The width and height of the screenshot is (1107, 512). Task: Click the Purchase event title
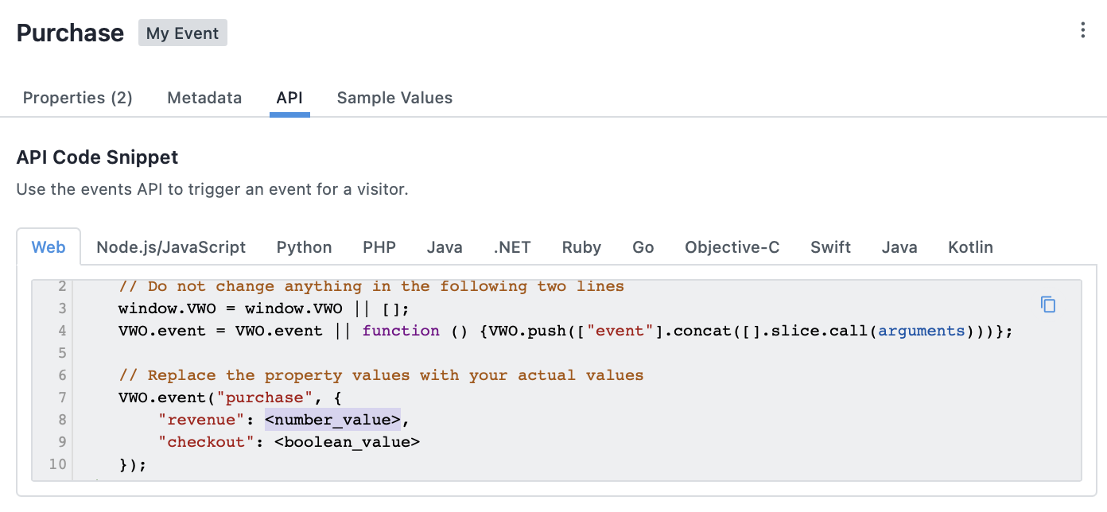tap(70, 33)
